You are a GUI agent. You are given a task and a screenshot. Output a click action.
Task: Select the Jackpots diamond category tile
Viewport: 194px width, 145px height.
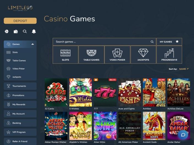pos(143,55)
